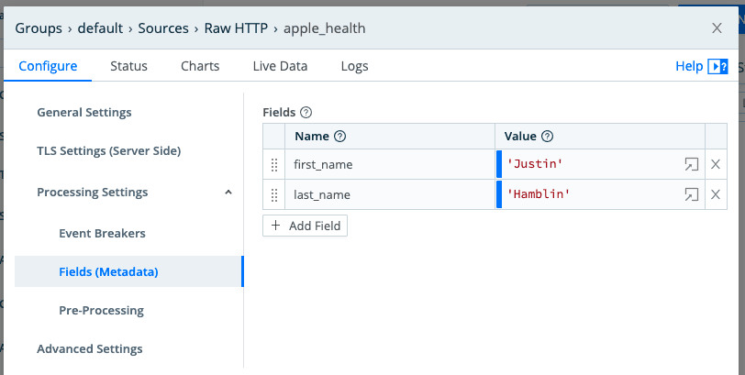Switch to the Status tab
745x375 pixels.
[128, 66]
